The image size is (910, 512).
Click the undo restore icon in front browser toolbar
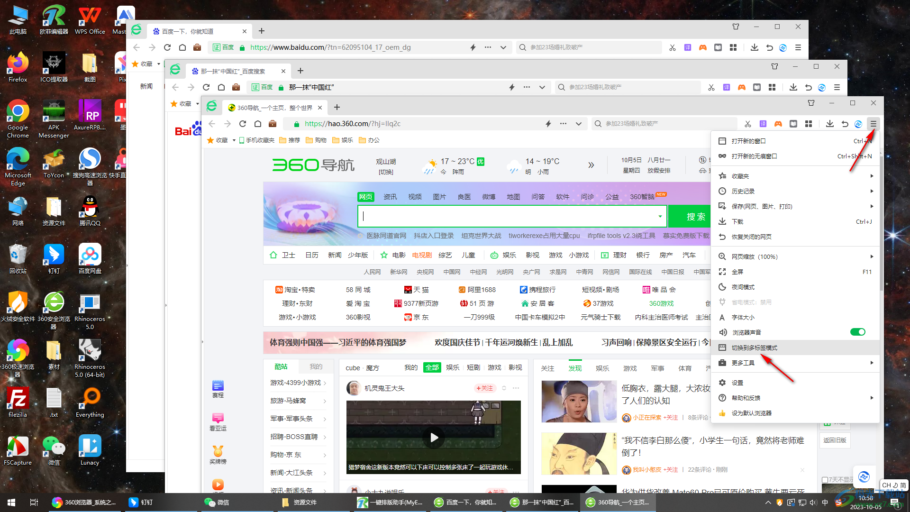[845, 124]
